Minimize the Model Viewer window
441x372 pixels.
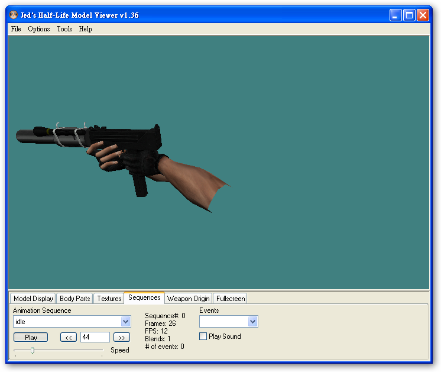pyautogui.click(x=395, y=15)
